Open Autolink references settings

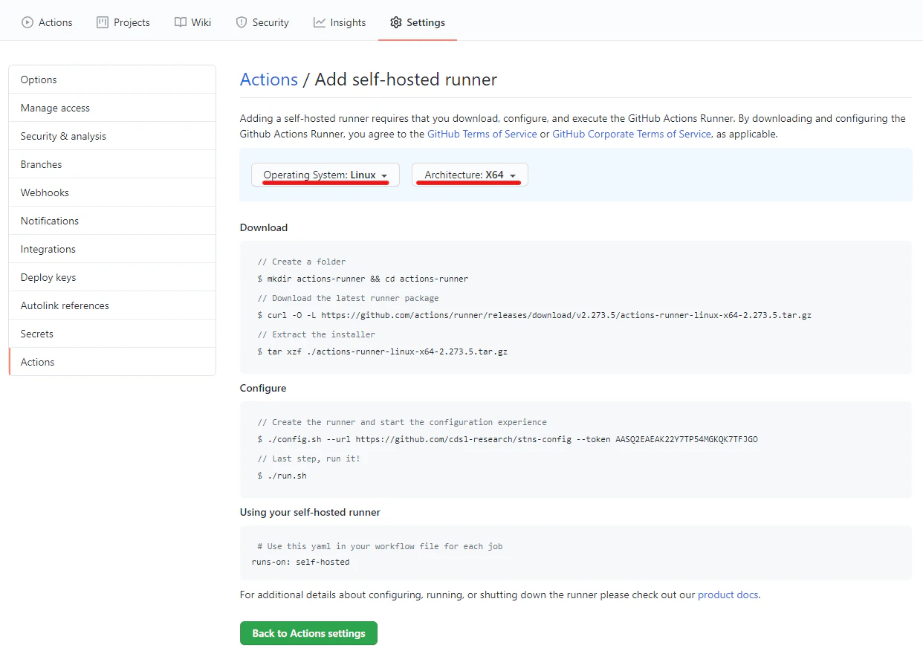(x=112, y=305)
